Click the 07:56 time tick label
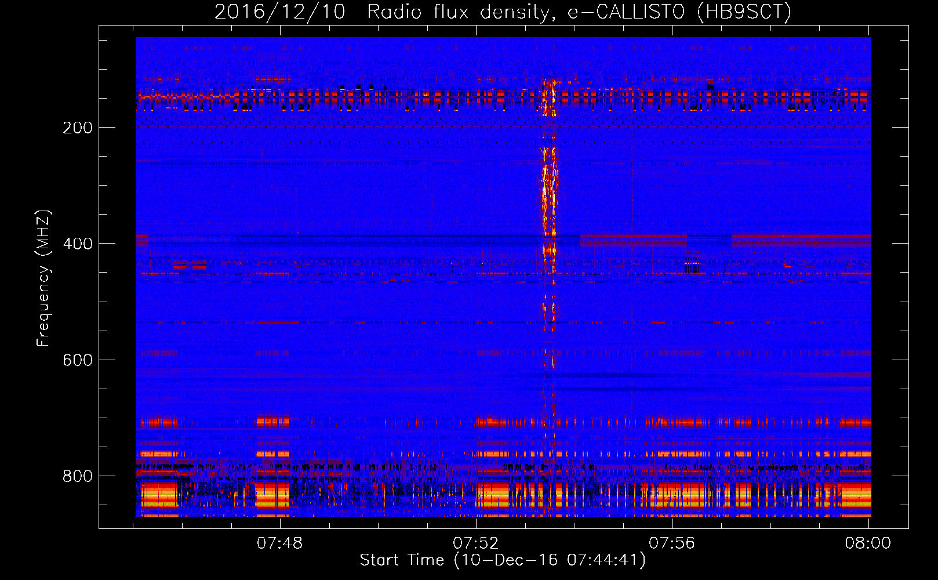Viewport: 938px width, 580px height. click(672, 543)
